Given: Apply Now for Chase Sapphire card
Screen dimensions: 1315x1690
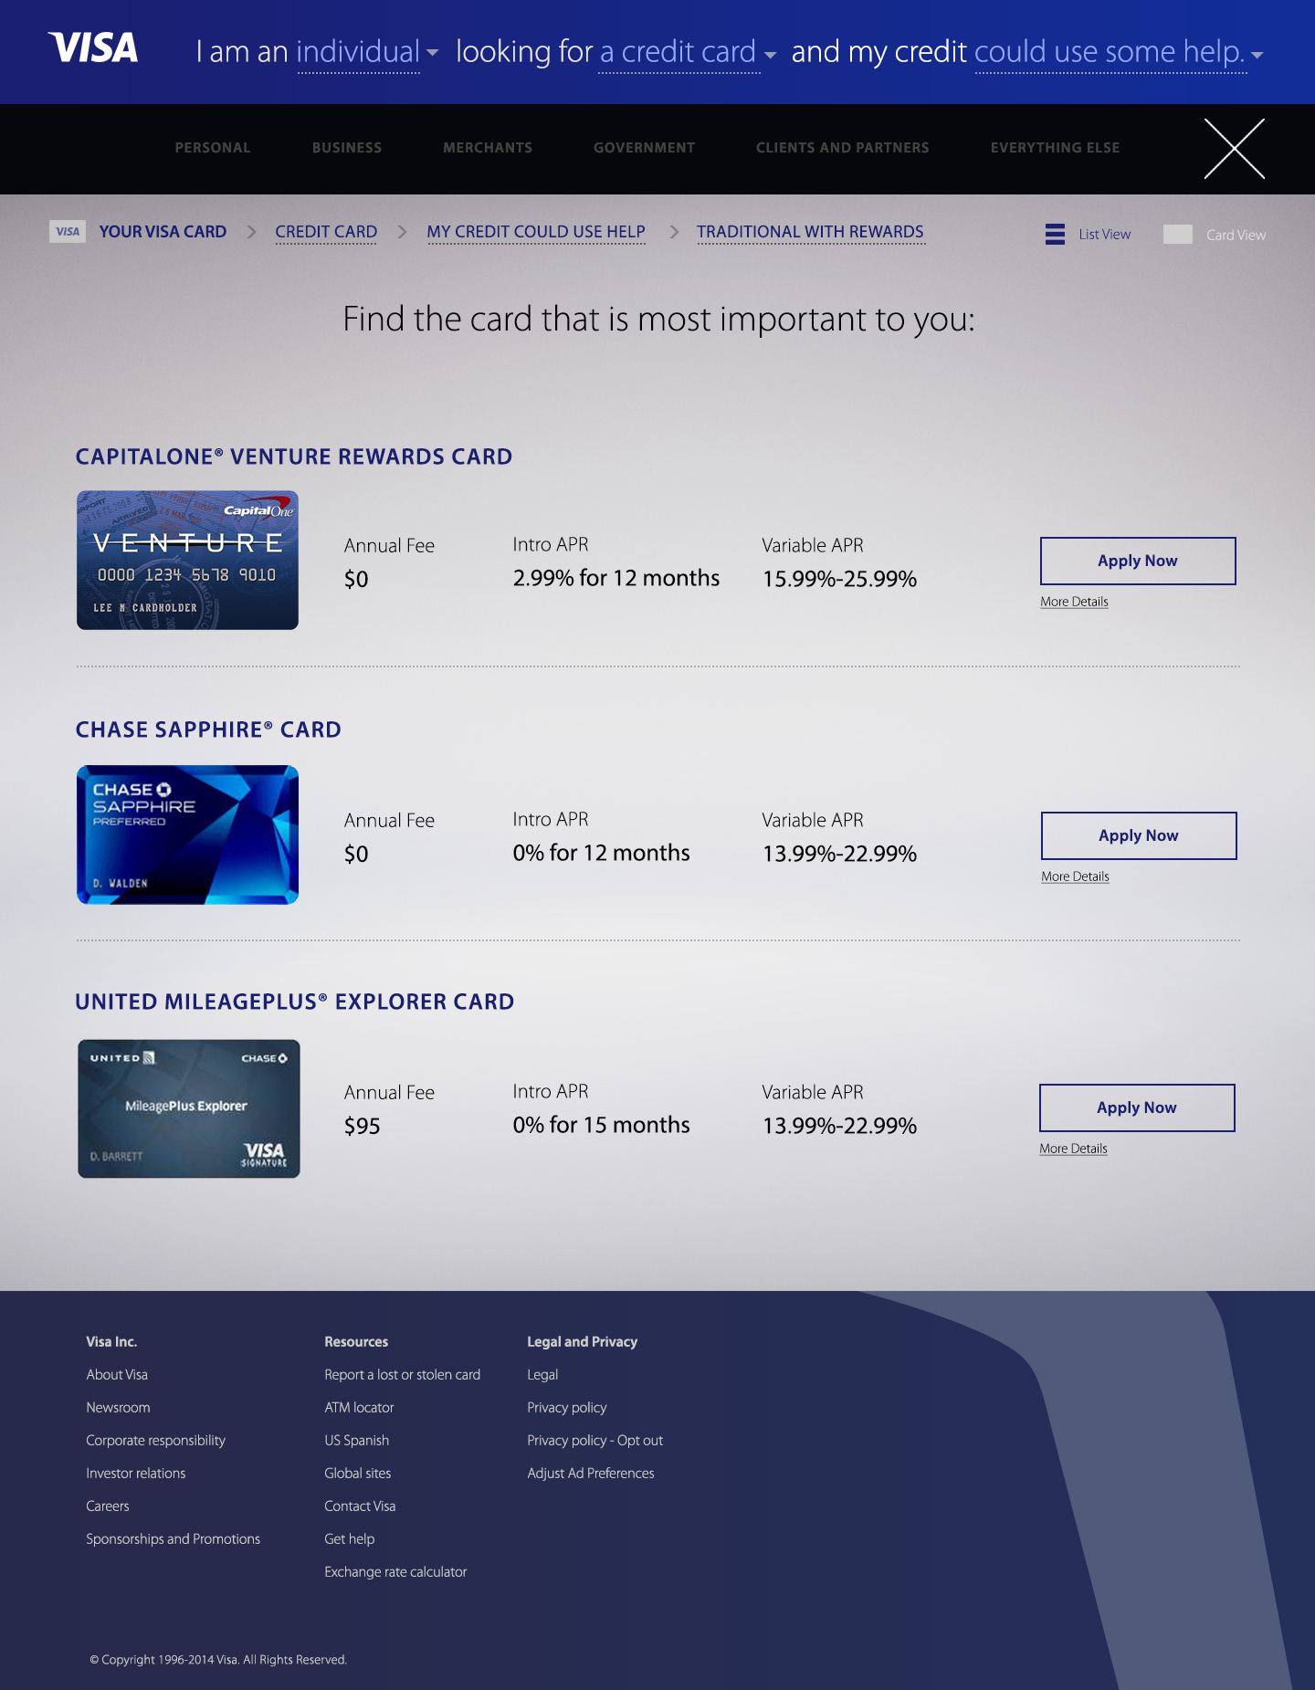Looking at the screenshot, I should pos(1139,835).
